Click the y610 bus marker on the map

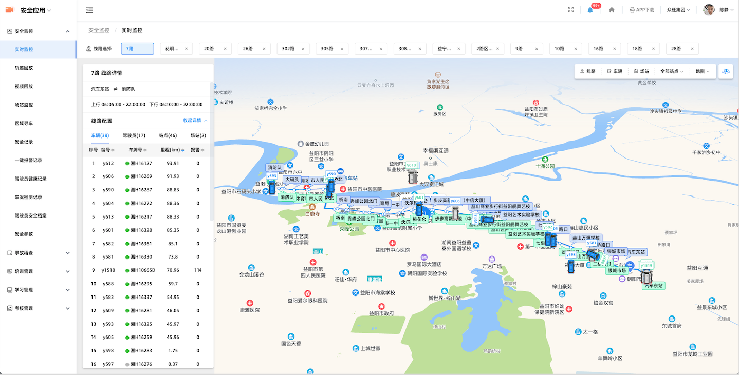coord(412,176)
